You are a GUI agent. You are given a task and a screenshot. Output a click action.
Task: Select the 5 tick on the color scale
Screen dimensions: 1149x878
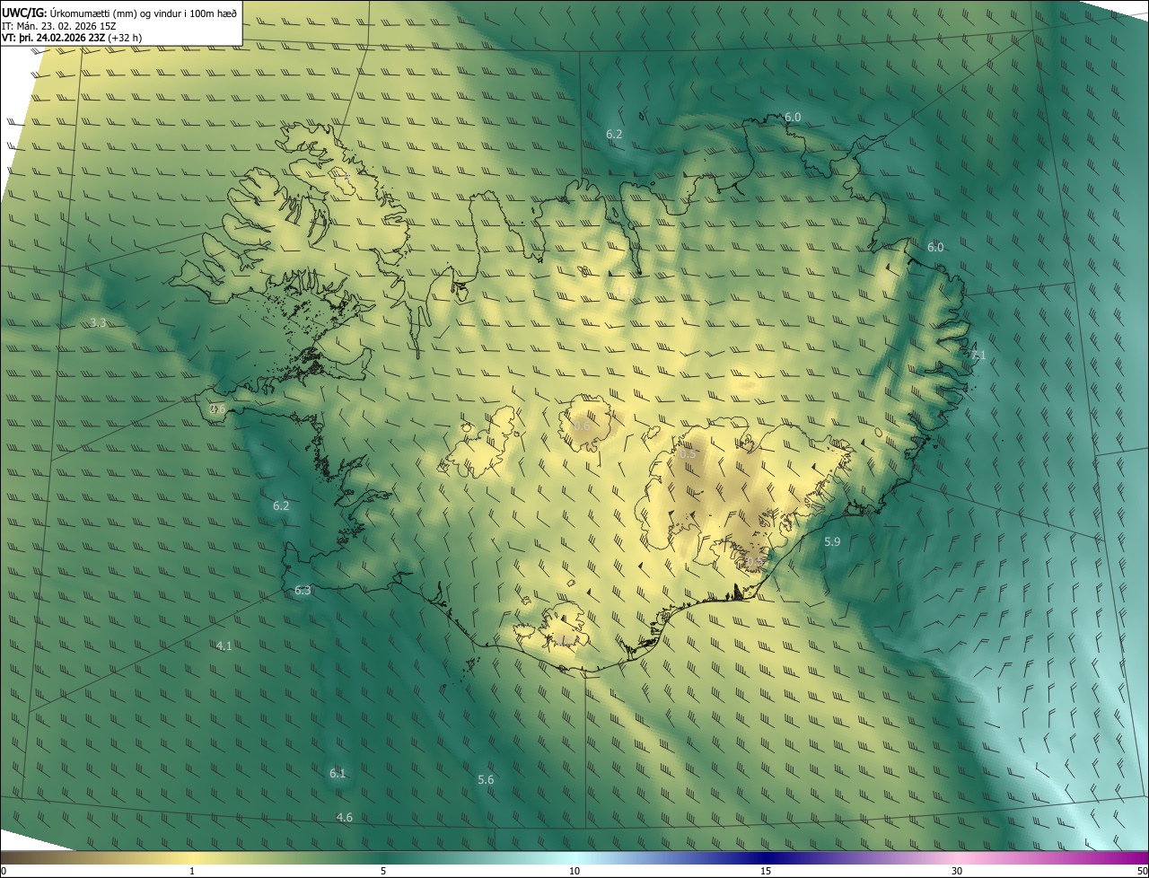tap(383, 871)
